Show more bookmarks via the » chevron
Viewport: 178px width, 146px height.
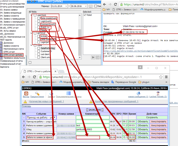[x=166, y=82]
